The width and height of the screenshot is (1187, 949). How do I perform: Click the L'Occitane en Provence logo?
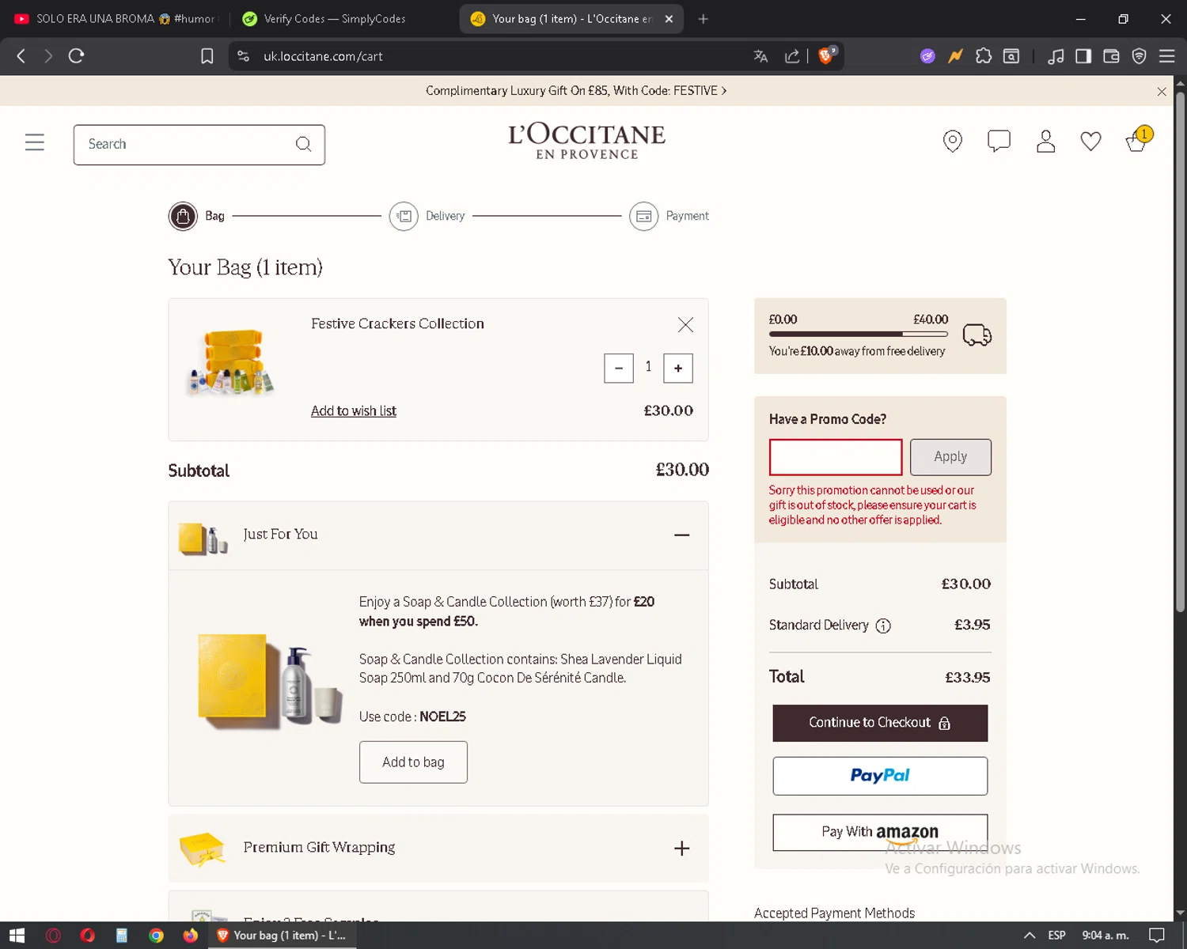586,141
